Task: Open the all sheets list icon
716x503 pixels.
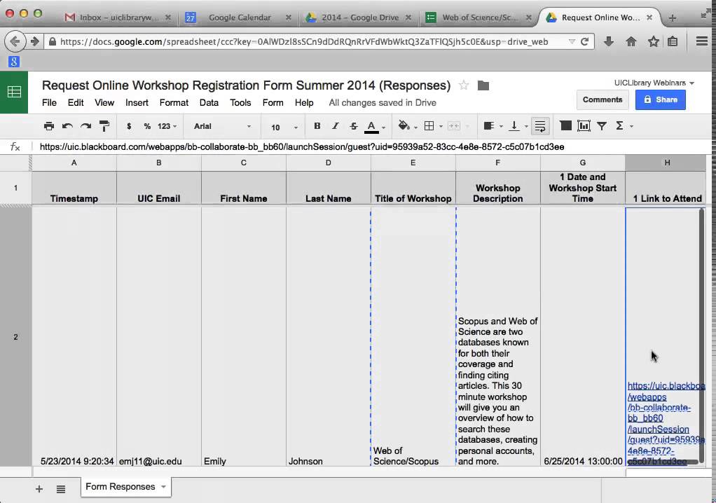Action: tap(61, 489)
